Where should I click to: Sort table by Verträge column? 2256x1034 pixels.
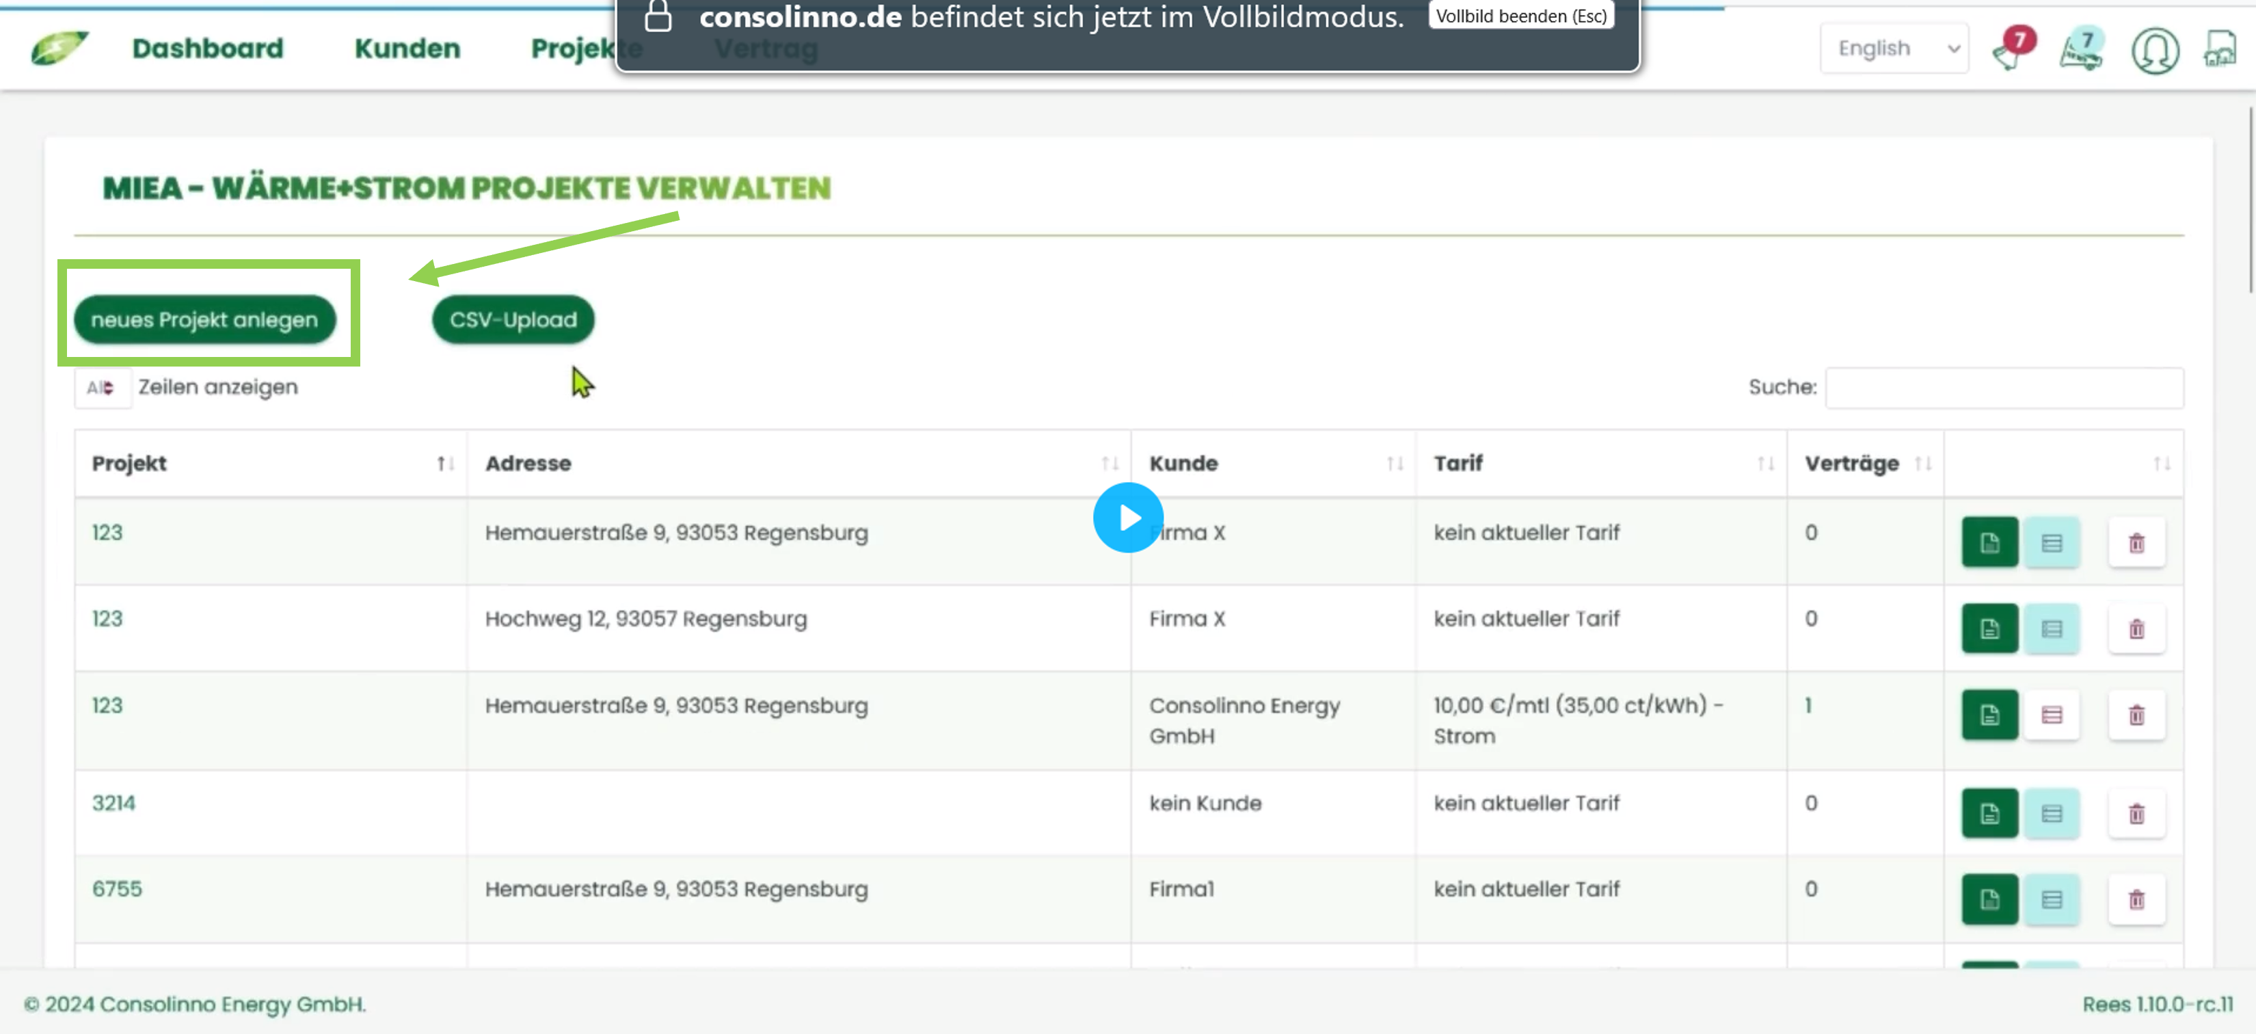pos(1866,464)
